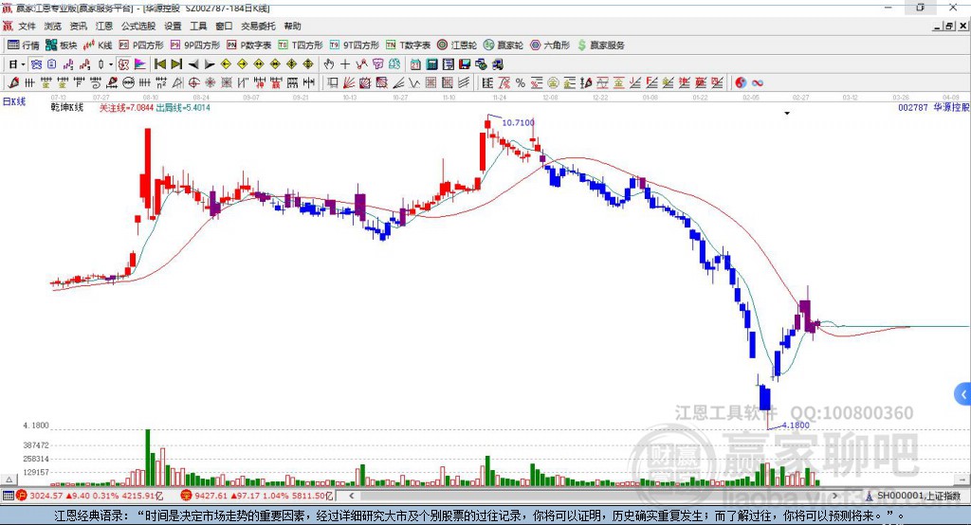Click the 9427.61 index status entry
This screenshot has width=971, height=525.
coord(257,496)
